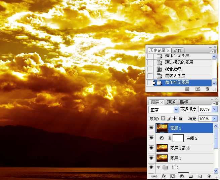
Task: Create new document from current history state
Action: (x=187, y=89)
